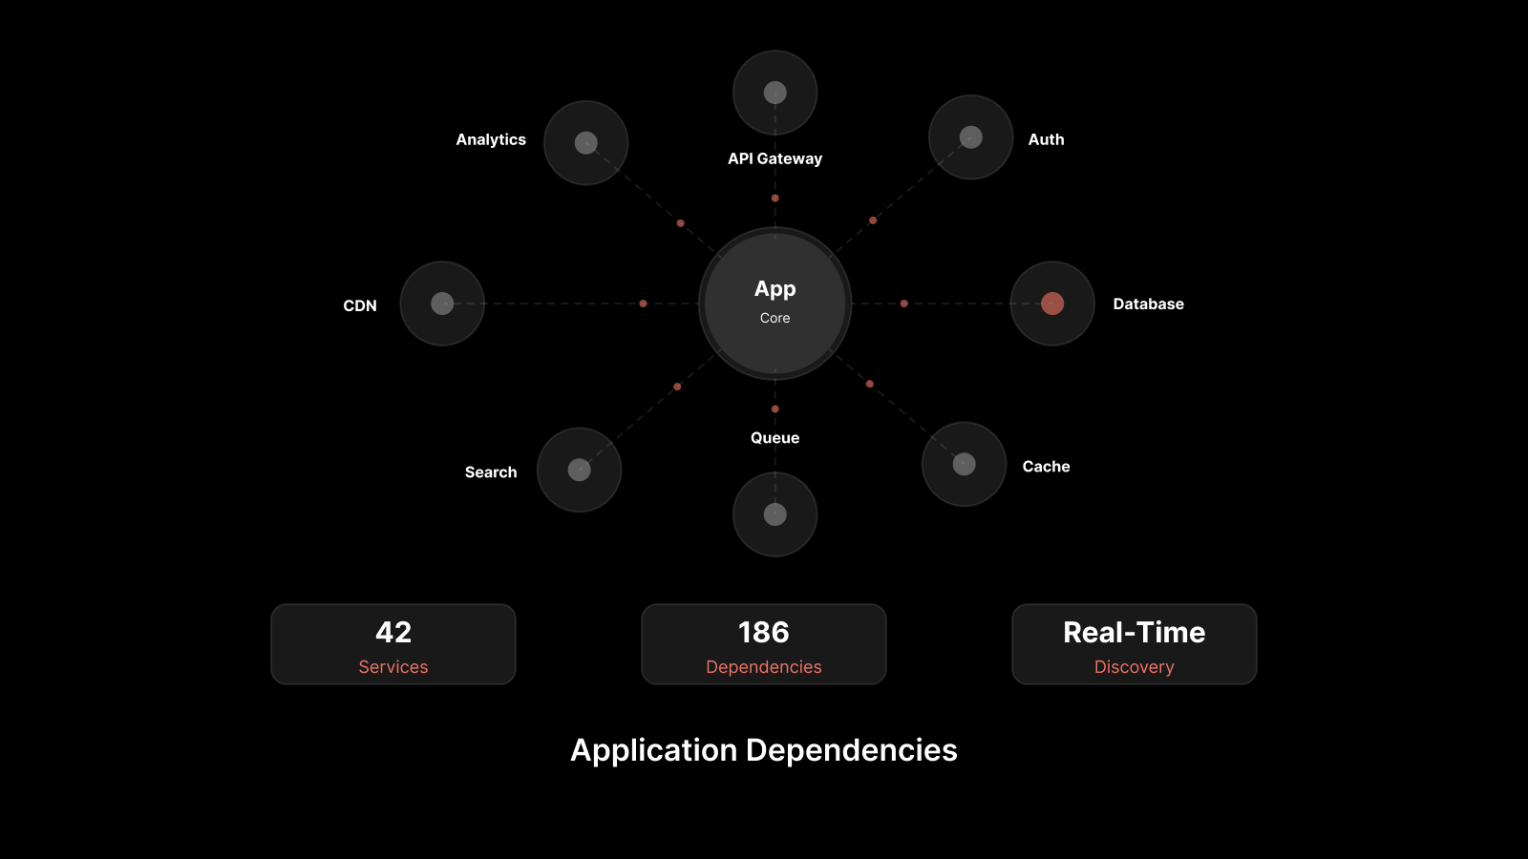Select the Search node circle
1528x859 pixels.
coord(579,470)
